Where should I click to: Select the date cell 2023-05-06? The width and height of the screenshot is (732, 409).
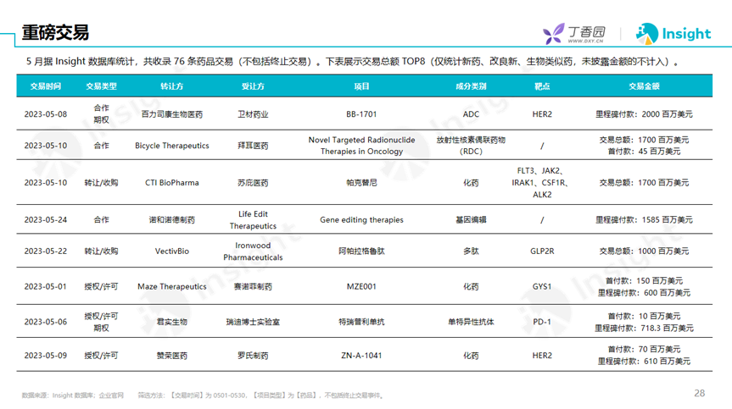46,322
